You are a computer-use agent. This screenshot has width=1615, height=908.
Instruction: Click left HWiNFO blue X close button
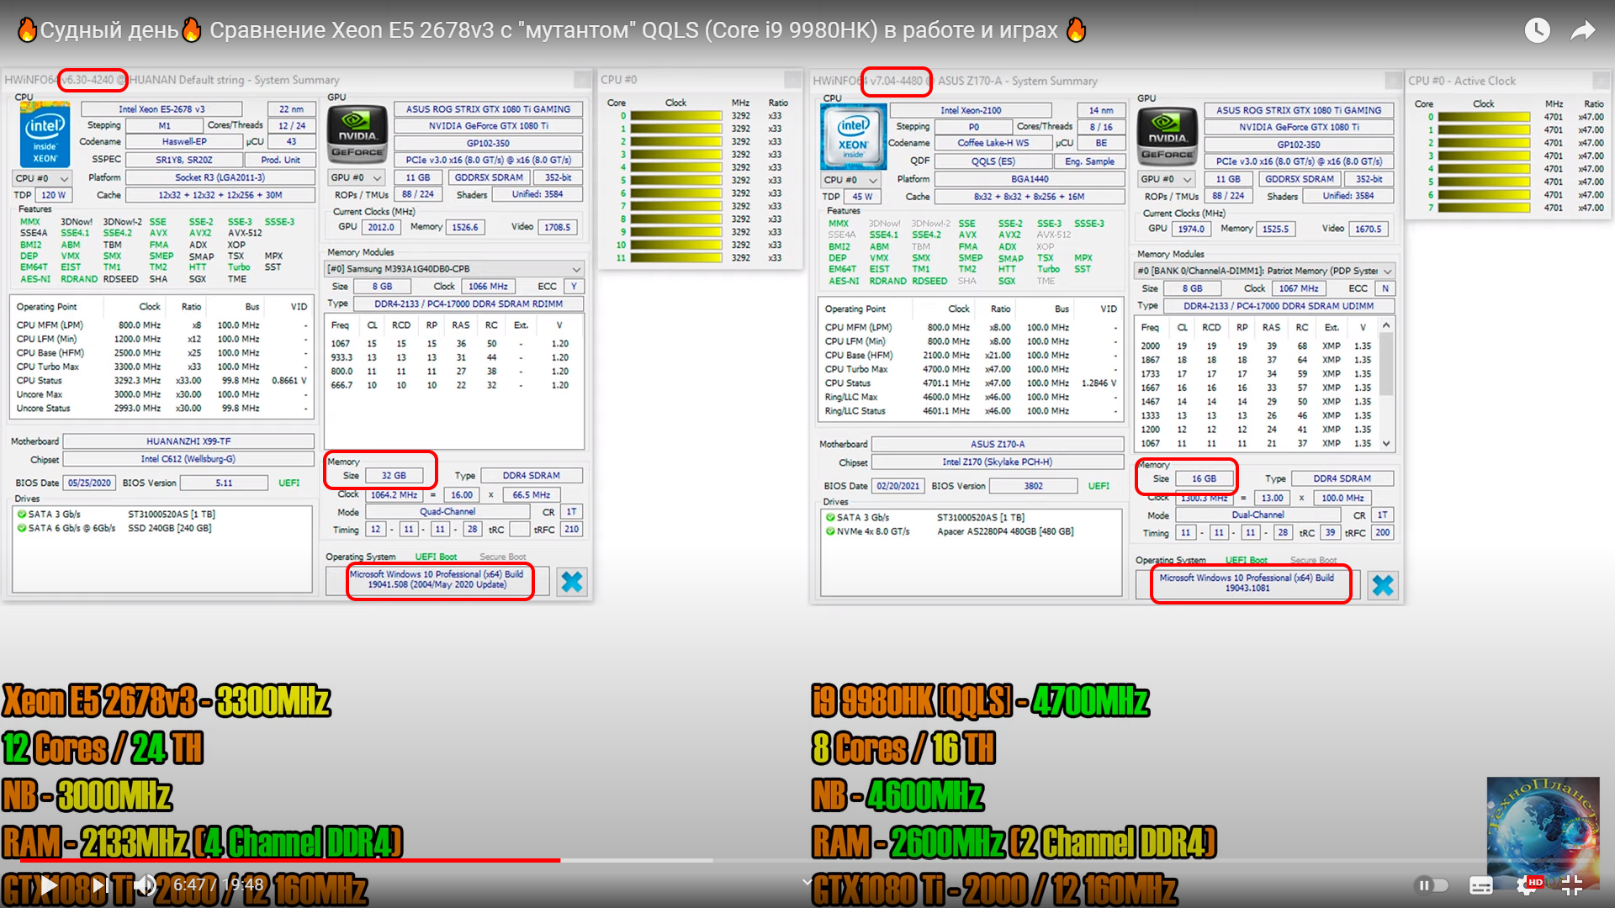[x=572, y=582]
